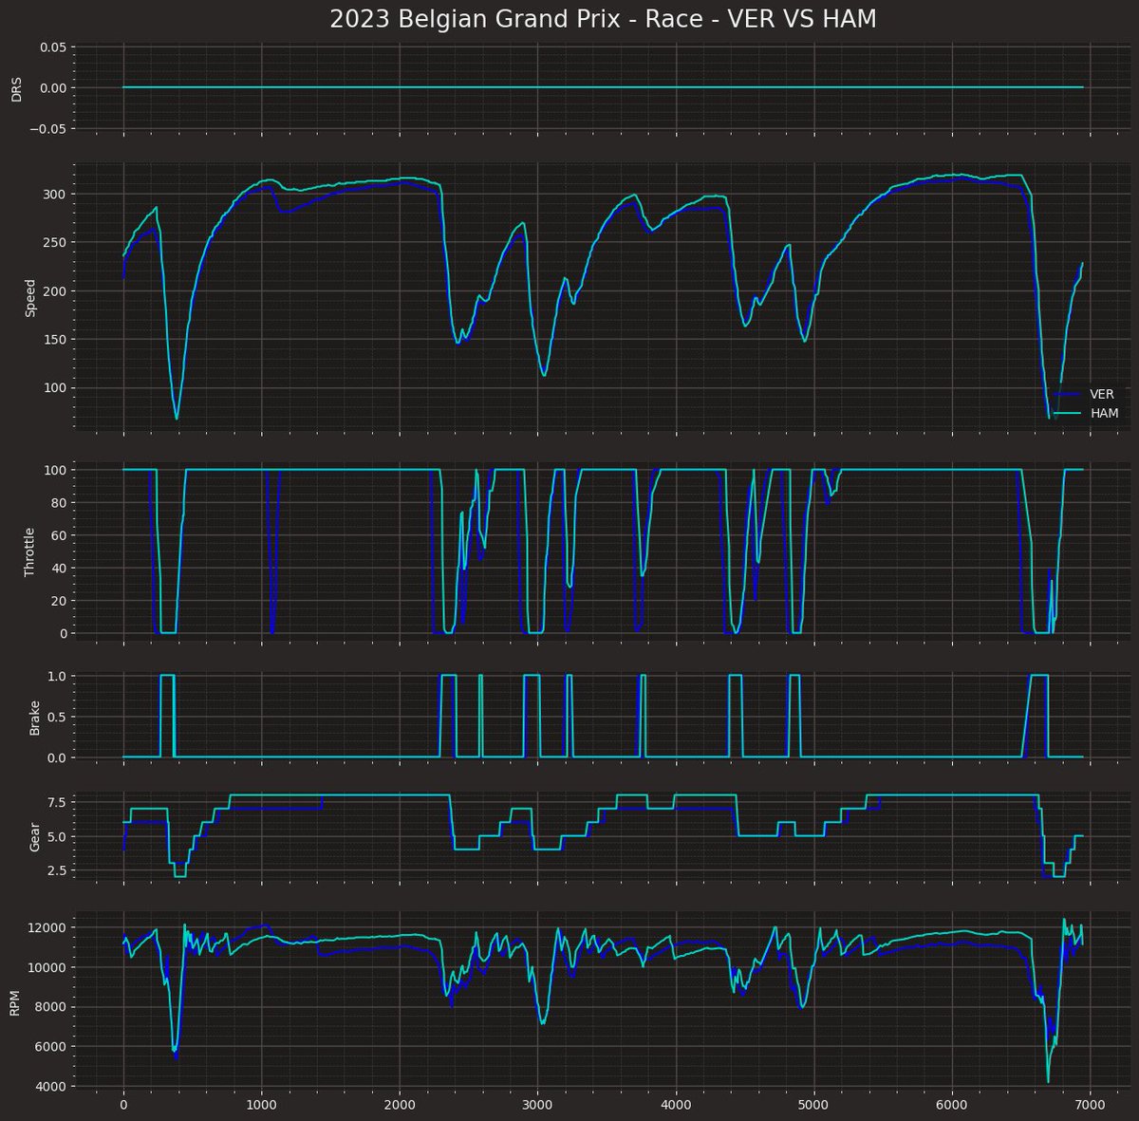Click the 12000 tick on the RPM axis
1139x1121 pixels.
(x=46, y=927)
